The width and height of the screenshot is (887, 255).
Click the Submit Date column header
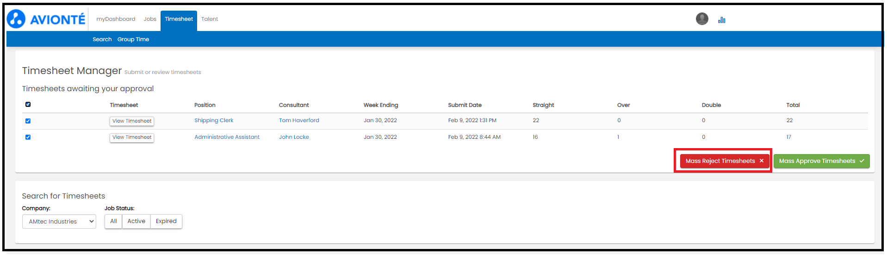(465, 105)
